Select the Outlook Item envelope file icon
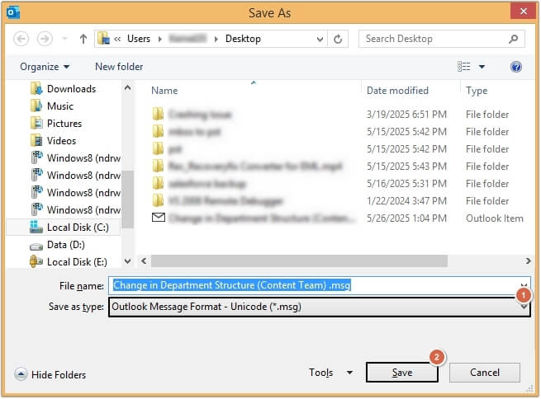 159,218
